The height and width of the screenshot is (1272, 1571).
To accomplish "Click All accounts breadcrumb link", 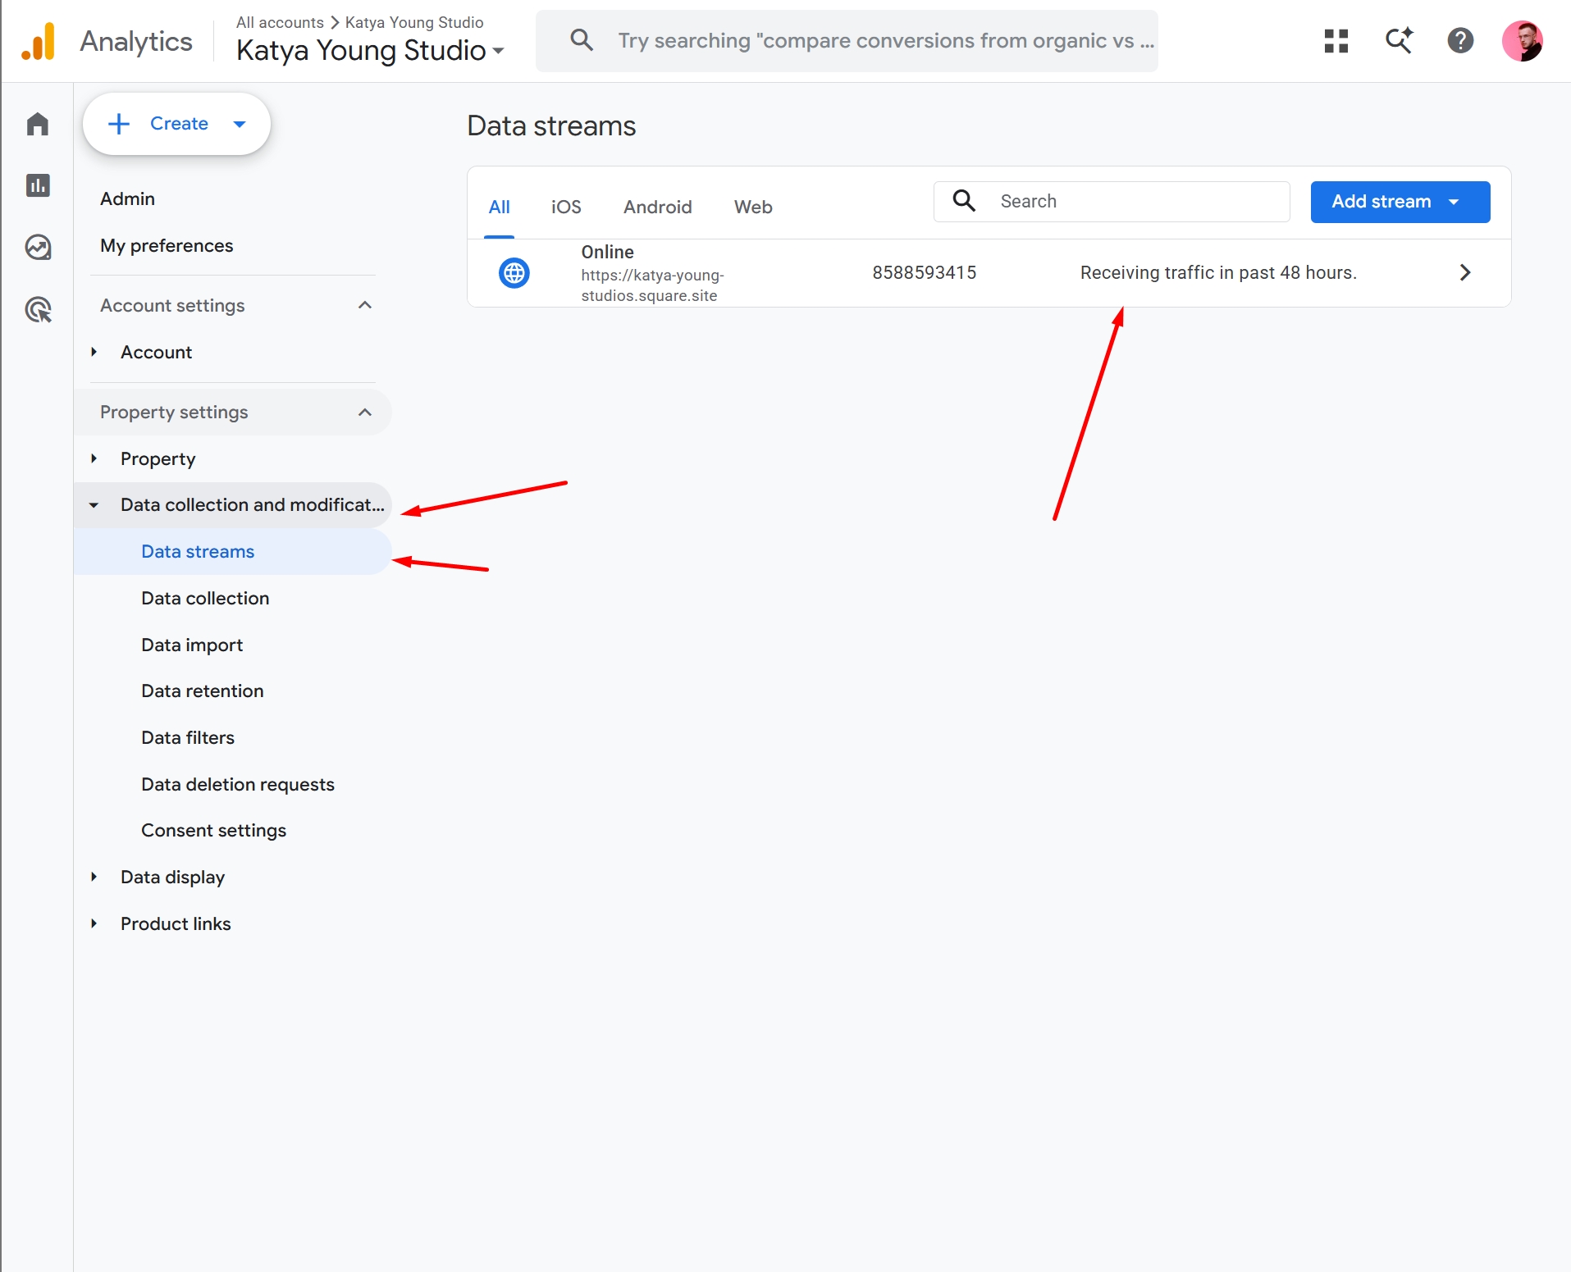I will pos(280,22).
